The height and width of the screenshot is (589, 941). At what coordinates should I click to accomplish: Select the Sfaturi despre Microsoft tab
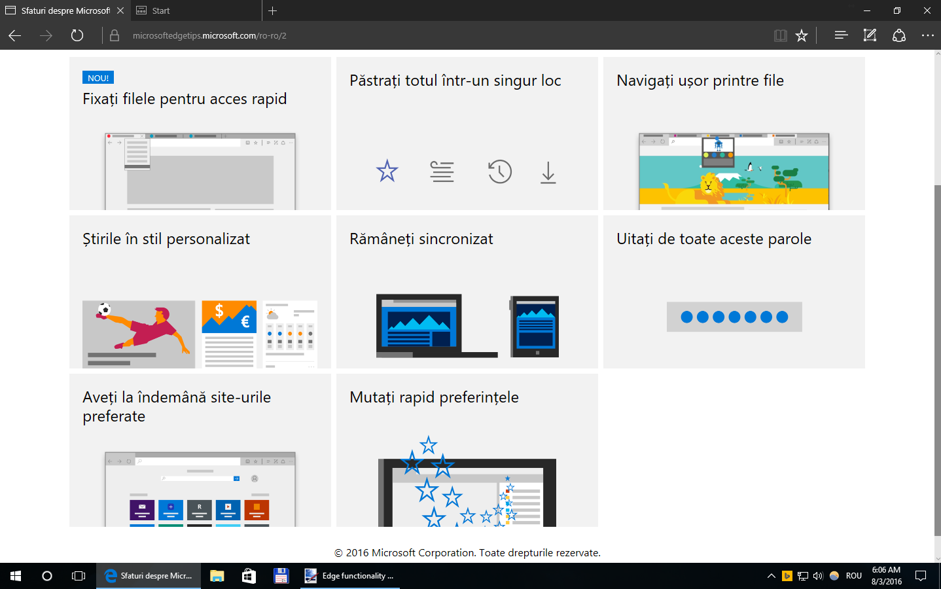click(x=65, y=10)
